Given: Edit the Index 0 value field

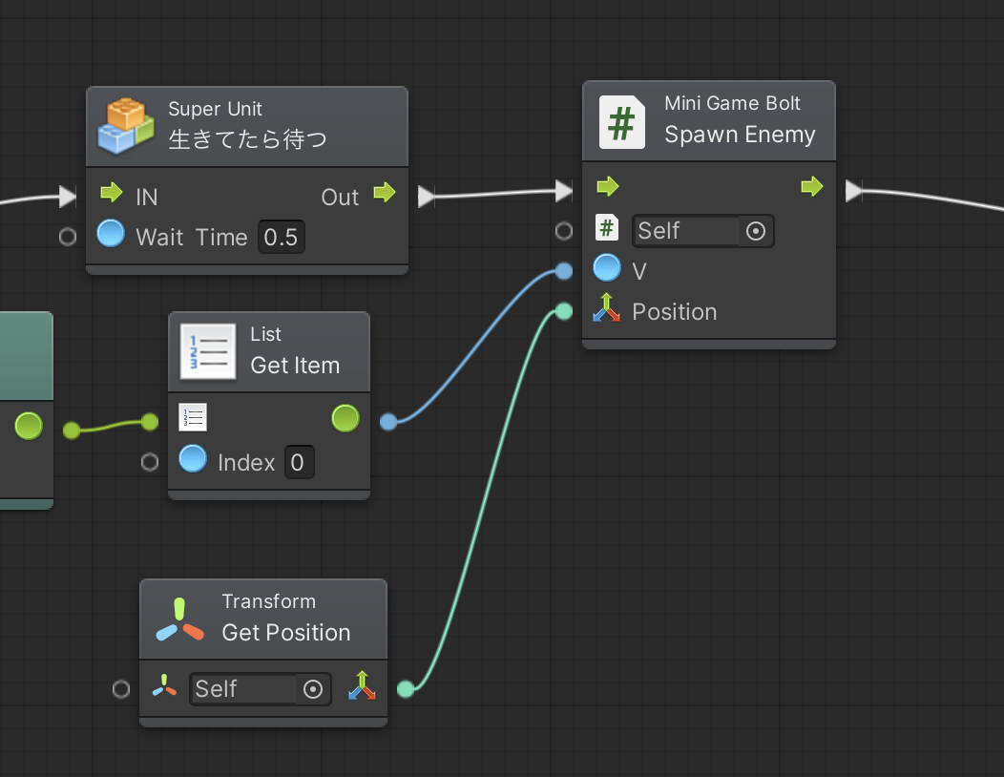Looking at the screenshot, I should tap(299, 462).
